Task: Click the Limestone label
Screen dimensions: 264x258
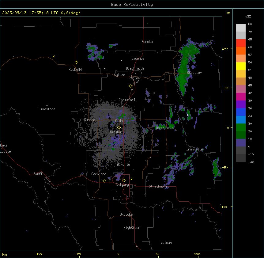Action: (x=47, y=109)
